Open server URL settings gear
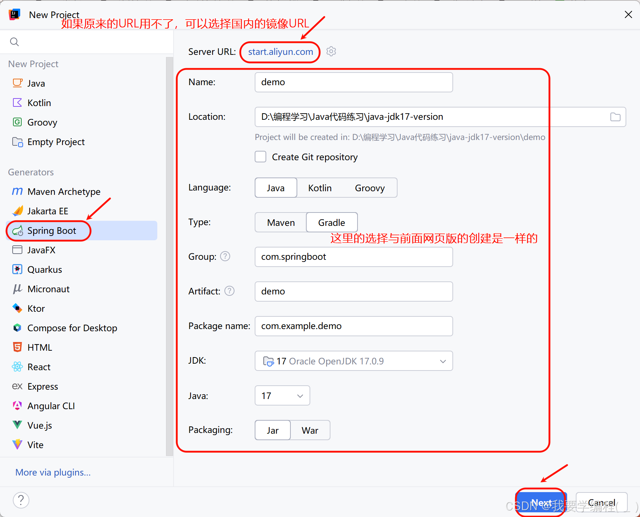640x517 pixels. pyautogui.click(x=331, y=52)
